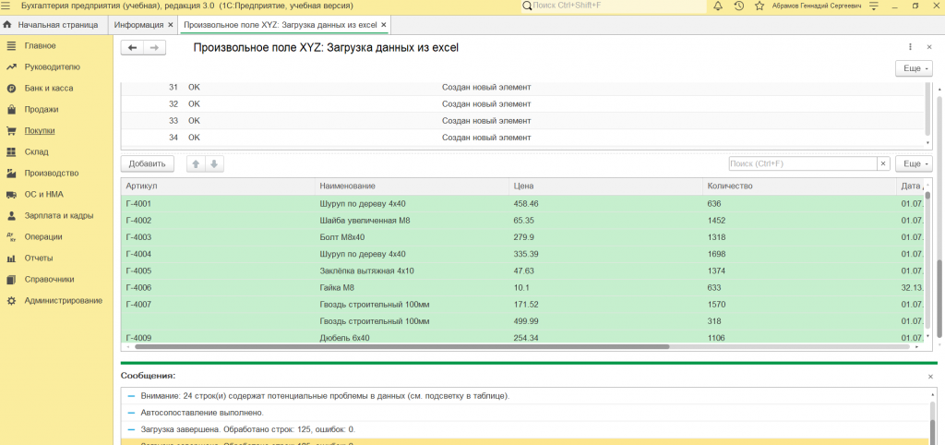945x445 pixels.
Task: Open Продажи section
Action: pyautogui.click(x=42, y=110)
